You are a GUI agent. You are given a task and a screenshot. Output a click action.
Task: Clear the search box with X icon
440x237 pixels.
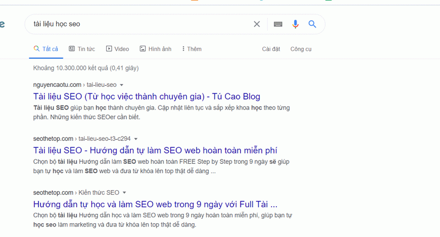click(257, 24)
